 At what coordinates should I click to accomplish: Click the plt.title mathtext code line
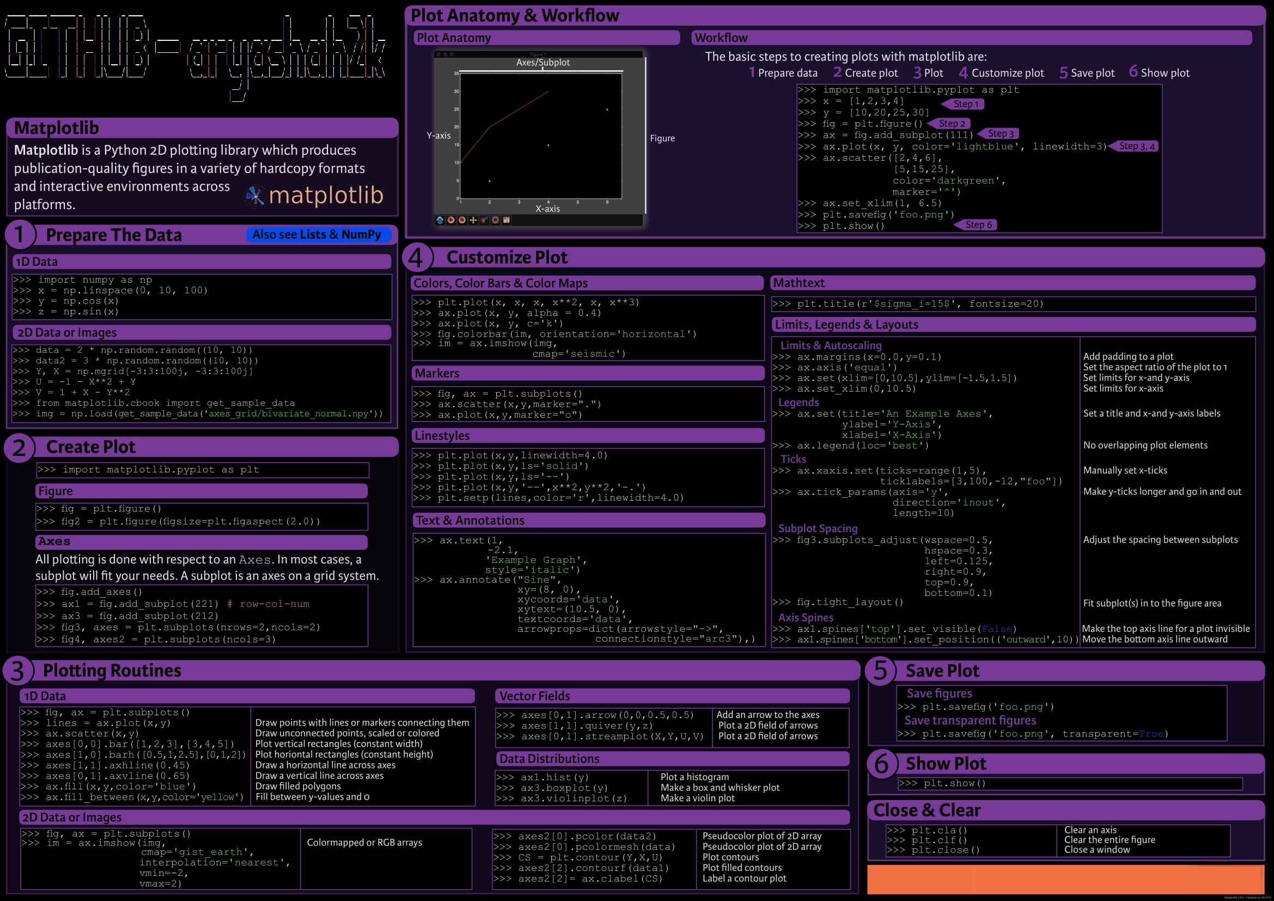point(908,304)
